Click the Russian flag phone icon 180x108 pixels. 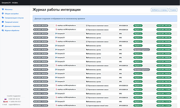point(5,99)
